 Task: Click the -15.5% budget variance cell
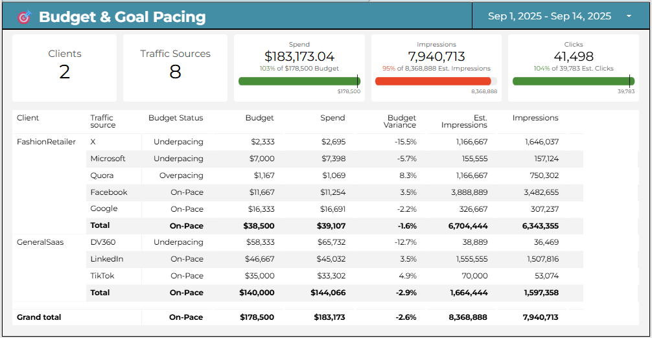point(406,142)
